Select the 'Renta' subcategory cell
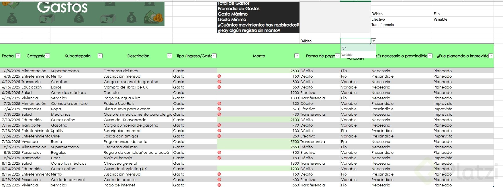The height and width of the screenshot is (187, 503). 77,141
